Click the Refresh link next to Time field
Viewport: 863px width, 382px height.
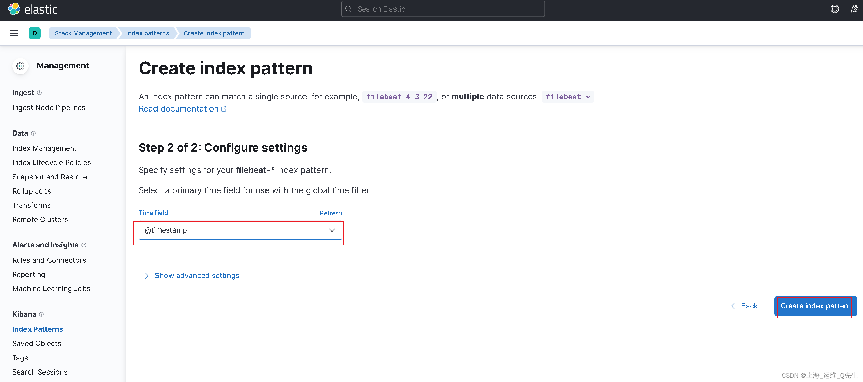coord(330,213)
